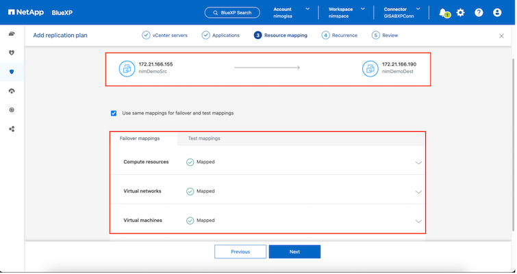Open the Account dropdown
The image size is (517, 274).
pyautogui.click(x=306, y=9)
